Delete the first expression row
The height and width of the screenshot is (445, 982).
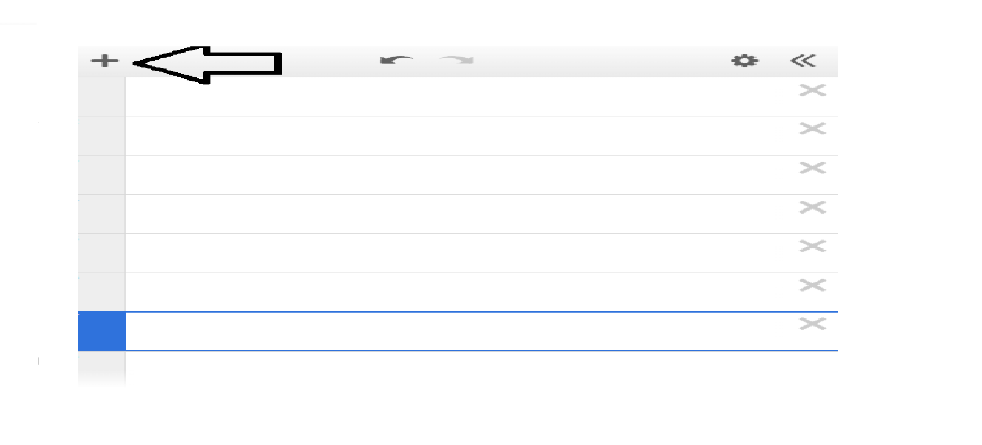click(812, 90)
